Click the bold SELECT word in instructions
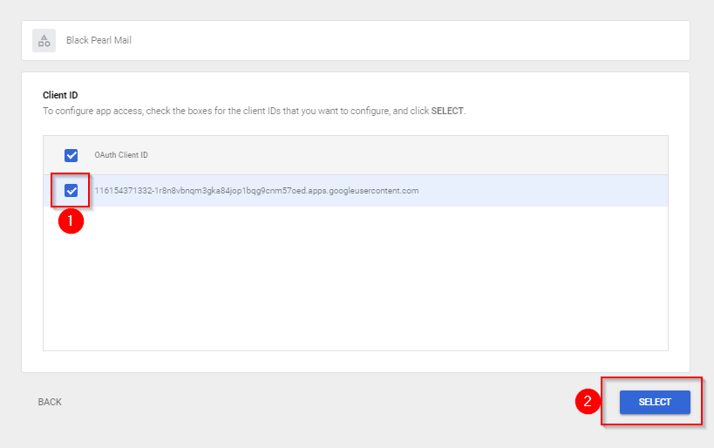 click(447, 112)
